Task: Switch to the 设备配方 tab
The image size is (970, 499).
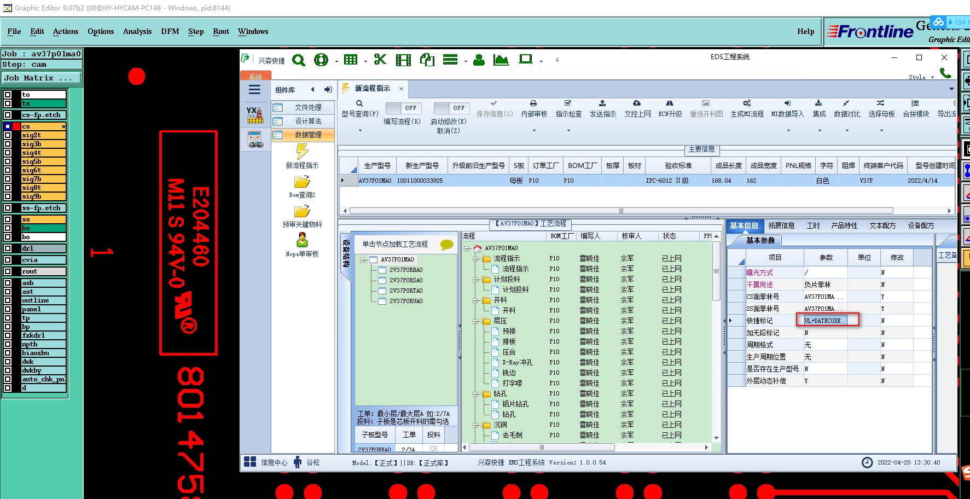Action: click(921, 225)
